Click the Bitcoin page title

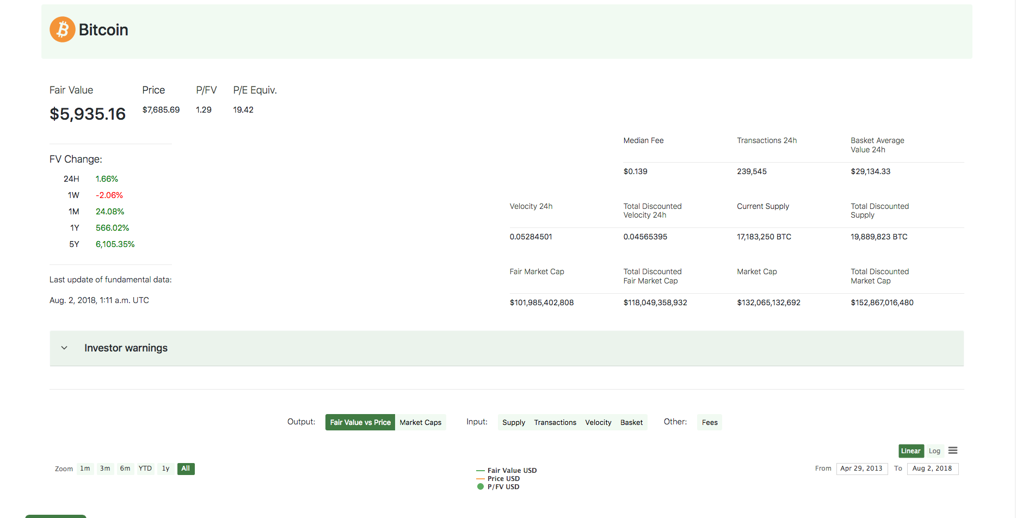point(103,30)
